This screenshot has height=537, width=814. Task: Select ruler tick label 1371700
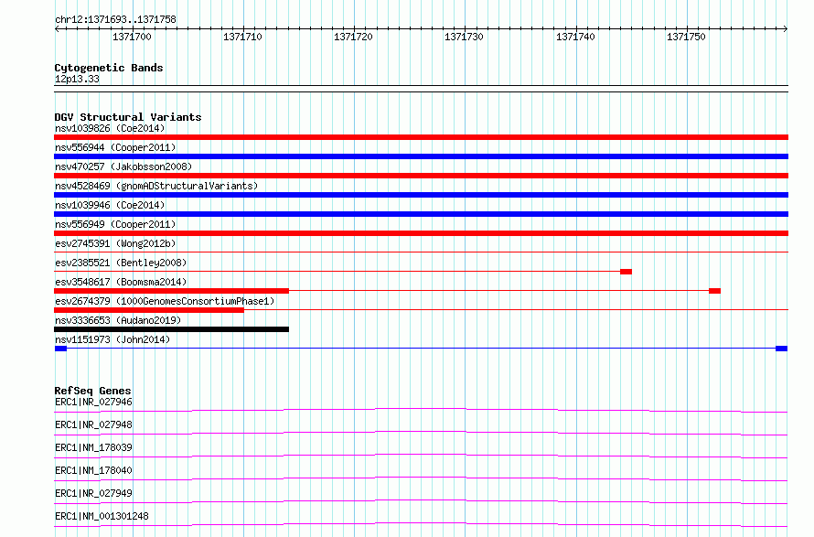point(132,37)
